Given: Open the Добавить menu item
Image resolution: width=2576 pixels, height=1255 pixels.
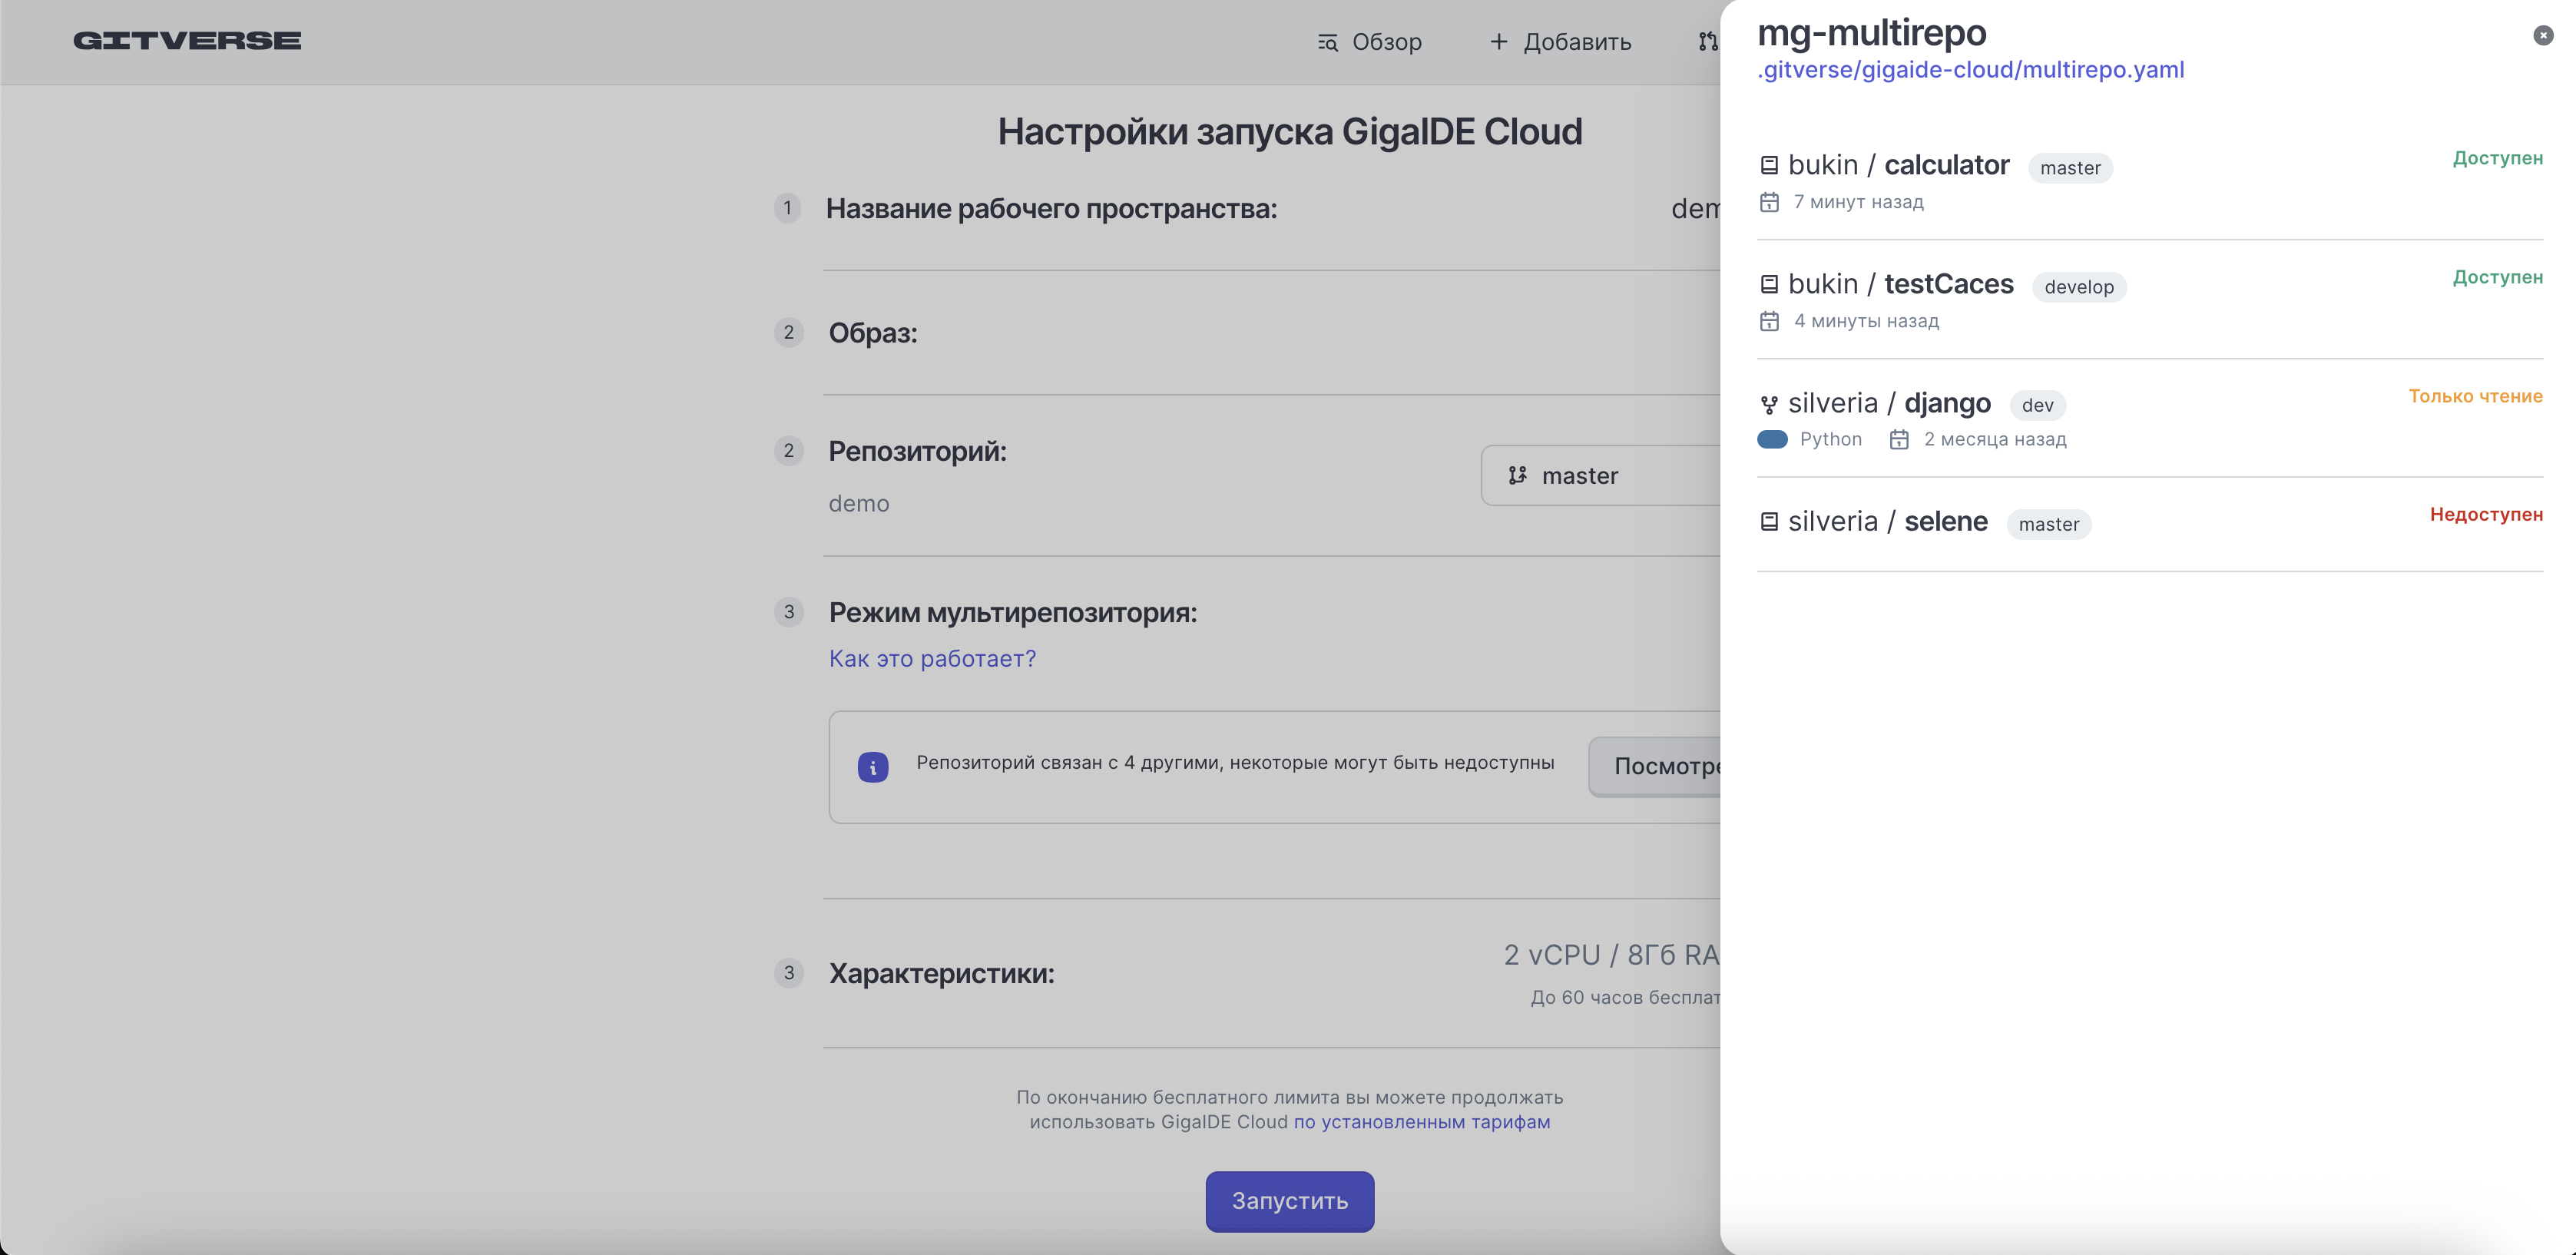Looking at the screenshot, I should pos(1560,42).
